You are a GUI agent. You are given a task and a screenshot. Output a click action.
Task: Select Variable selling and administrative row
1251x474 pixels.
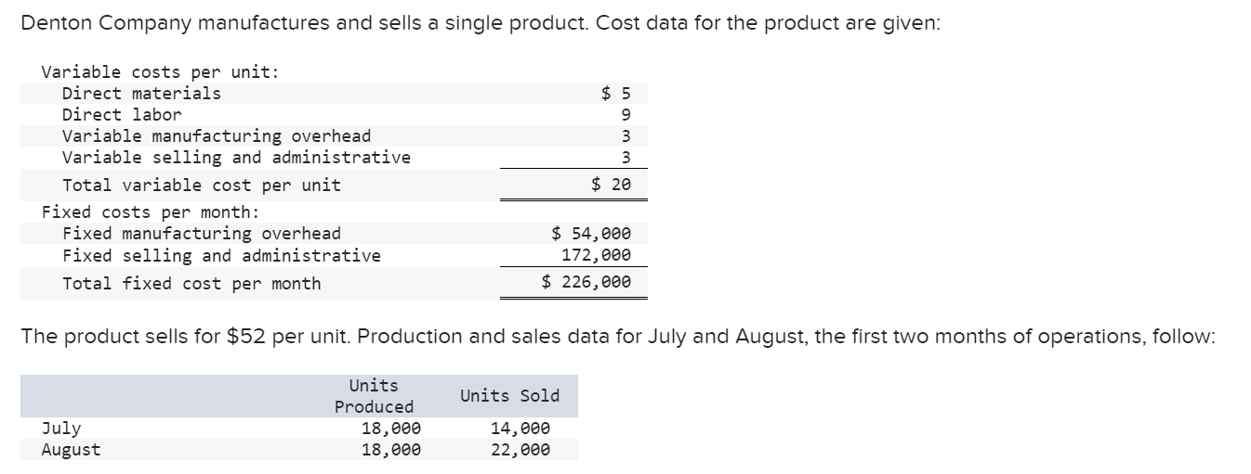(335, 158)
